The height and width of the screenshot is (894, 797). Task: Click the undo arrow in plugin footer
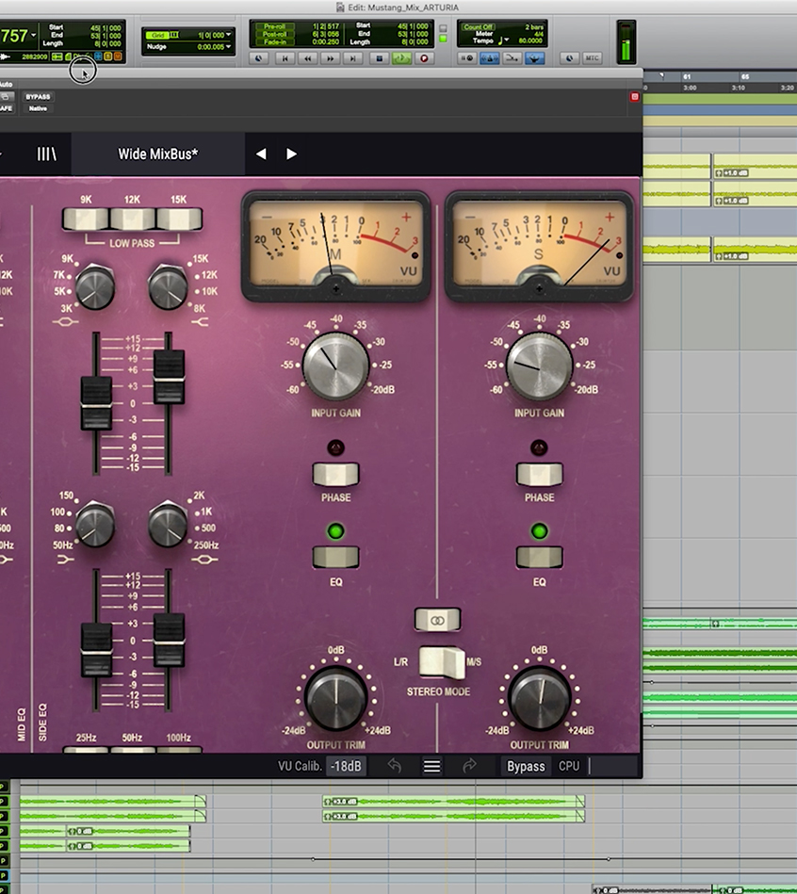[395, 766]
